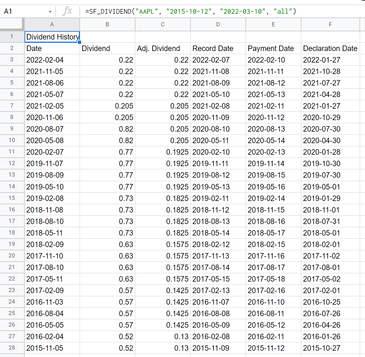Screen dimensions: 365x357
Task: Select declaration date 2021-01-27
Action: (330, 106)
